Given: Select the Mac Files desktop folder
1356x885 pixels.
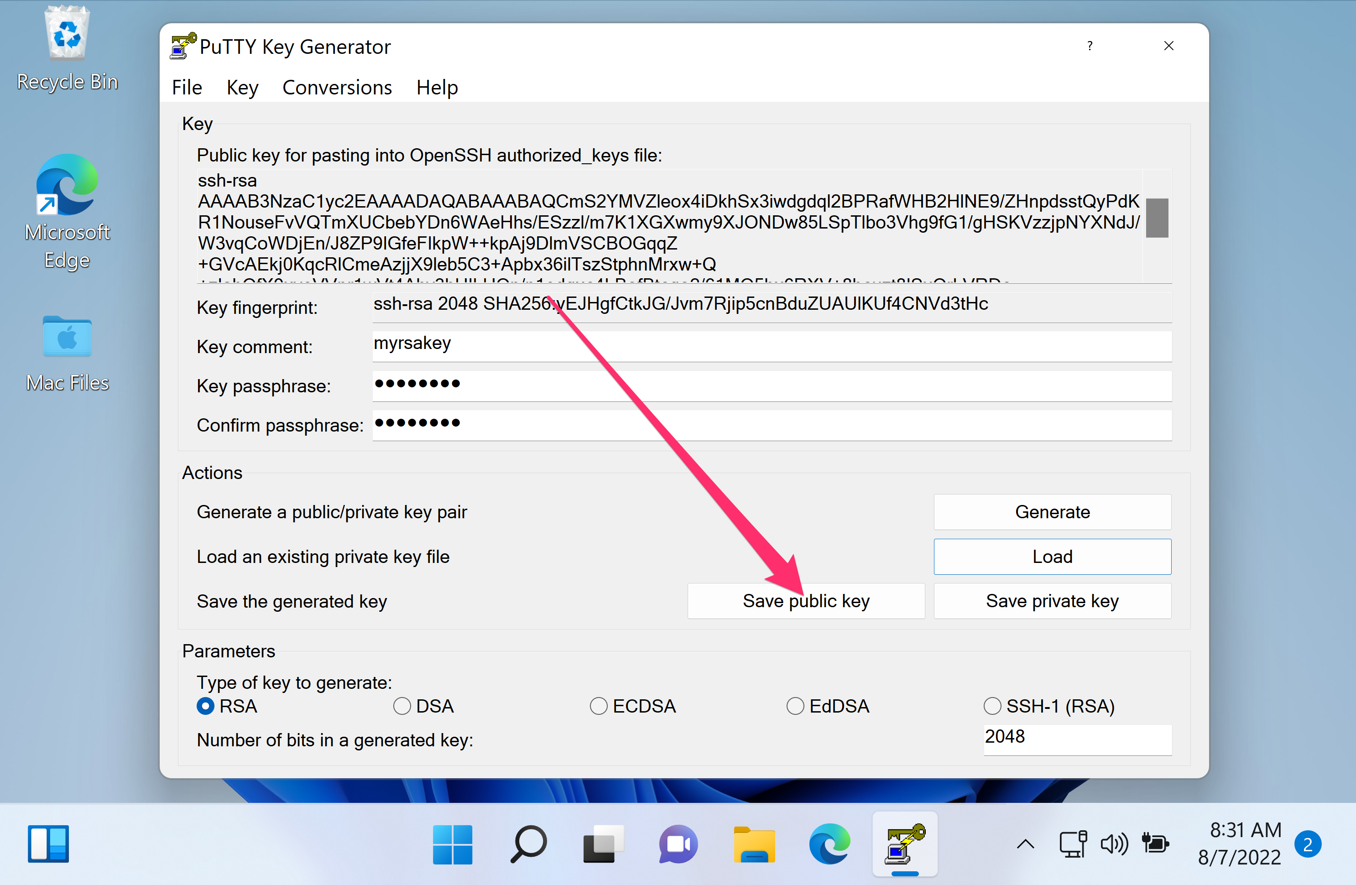Looking at the screenshot, I should tap(67, 354).
